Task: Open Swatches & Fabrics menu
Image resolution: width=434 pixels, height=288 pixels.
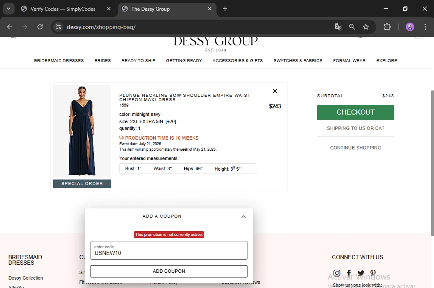Action: 298,60
